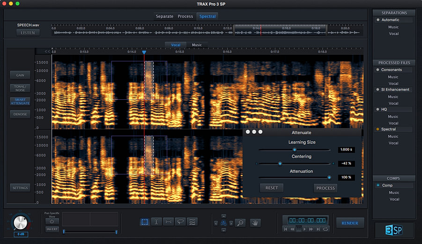The height and width of the screenshot is (244, 422).
Task: Click the PROCESS button in Attenuate dialog
Action: pos(325,188)
